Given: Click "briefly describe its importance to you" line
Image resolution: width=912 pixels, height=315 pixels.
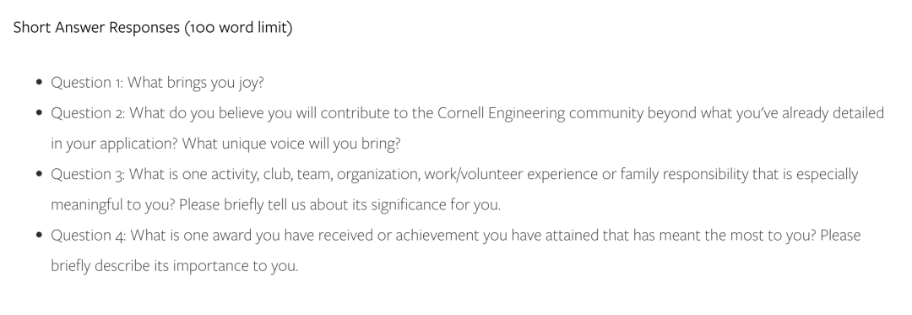Looking at the screenshot, I should point(175,266).
